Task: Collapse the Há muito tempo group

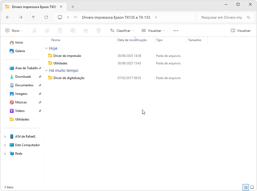Action: pos(46,70)
